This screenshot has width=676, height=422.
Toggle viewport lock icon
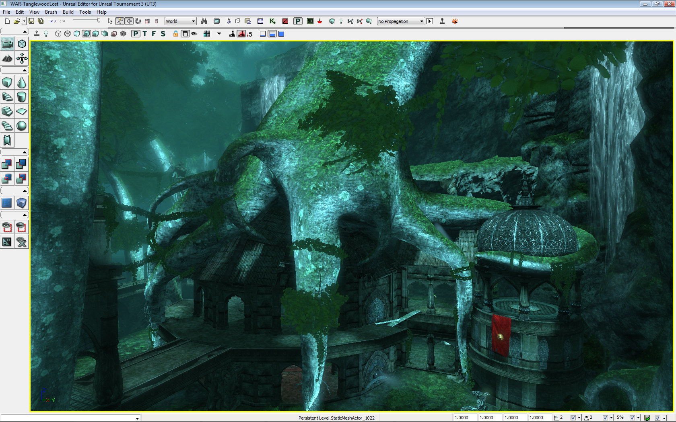coord(176,34)
